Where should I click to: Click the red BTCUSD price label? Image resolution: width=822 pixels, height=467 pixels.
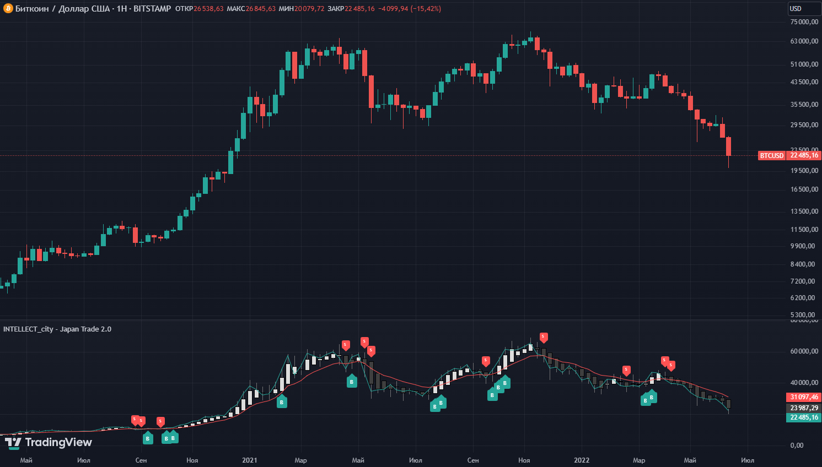coord(771,156)
